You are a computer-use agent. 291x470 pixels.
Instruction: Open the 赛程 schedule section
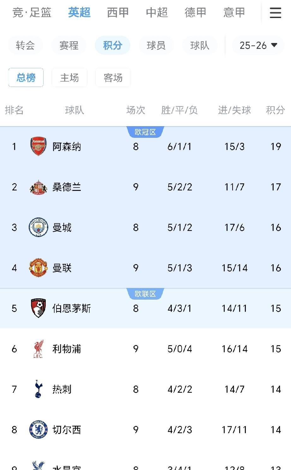[69, 46]
